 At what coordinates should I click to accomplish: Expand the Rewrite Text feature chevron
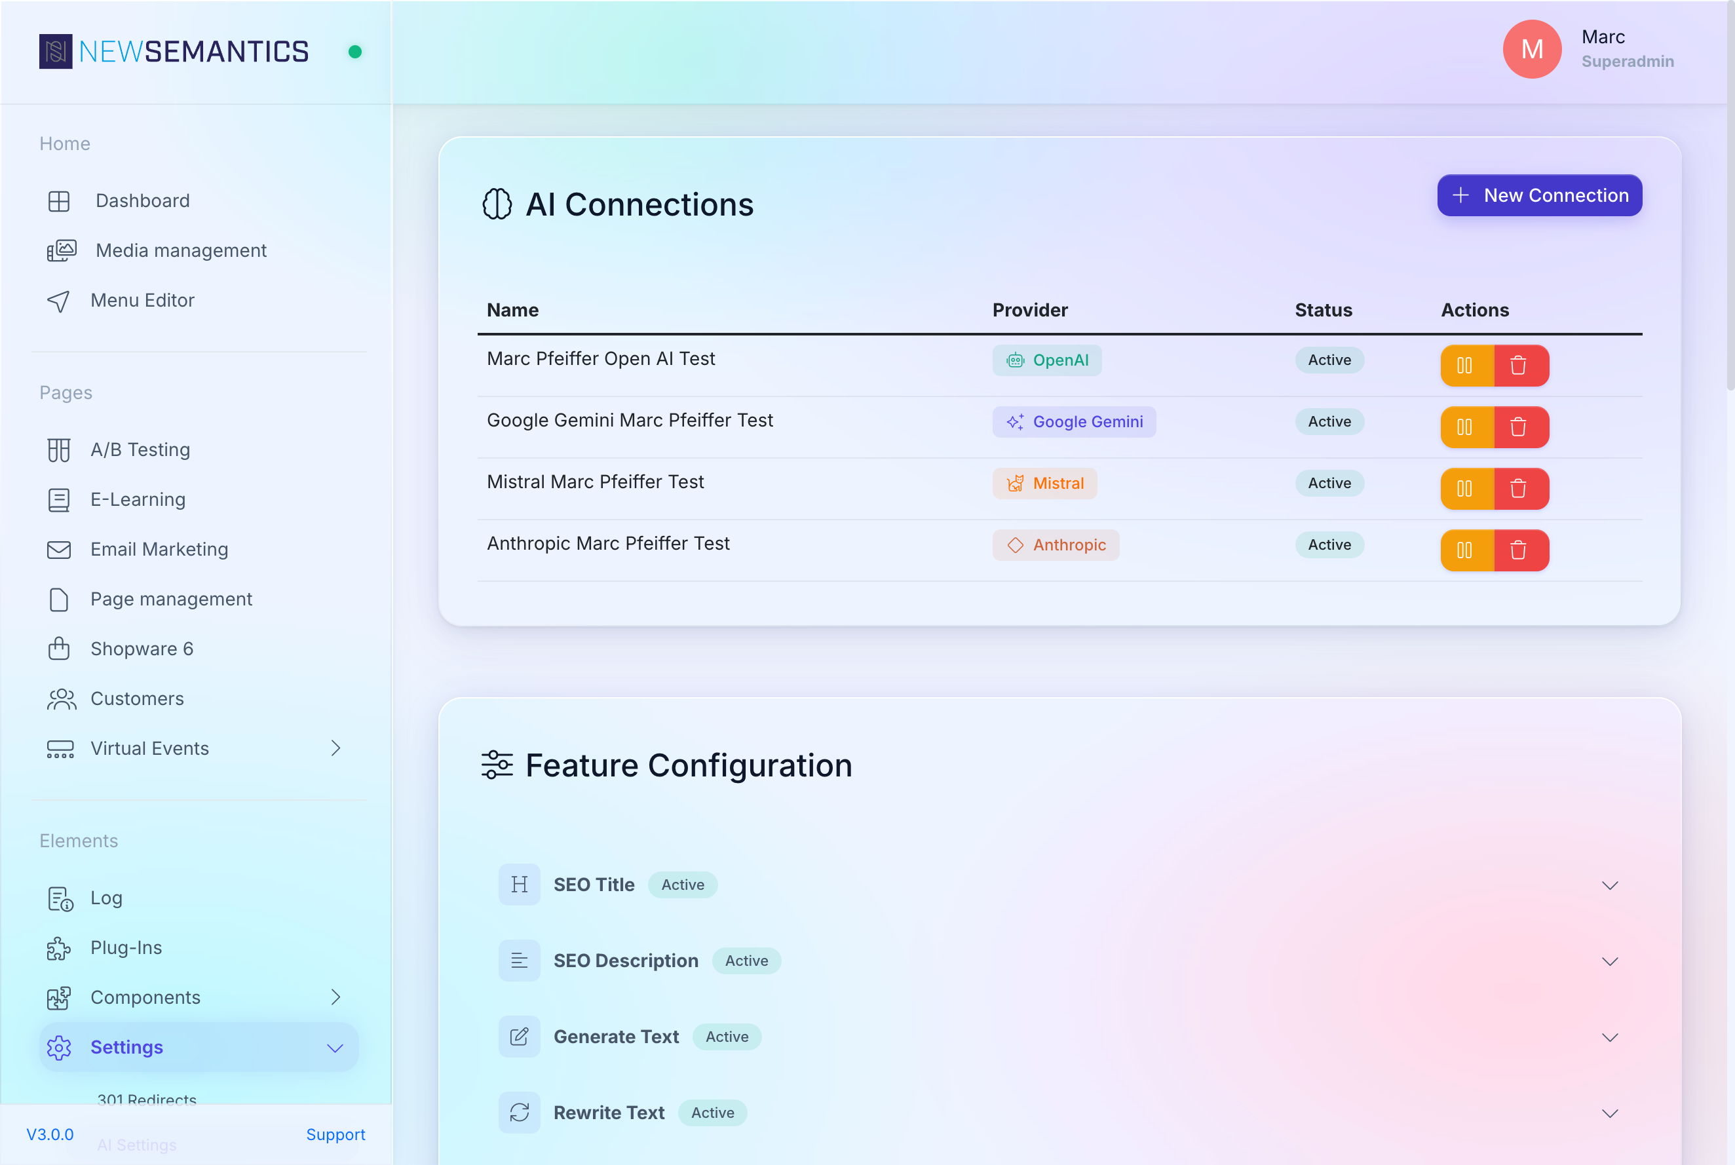(x=1609, y=1113)
